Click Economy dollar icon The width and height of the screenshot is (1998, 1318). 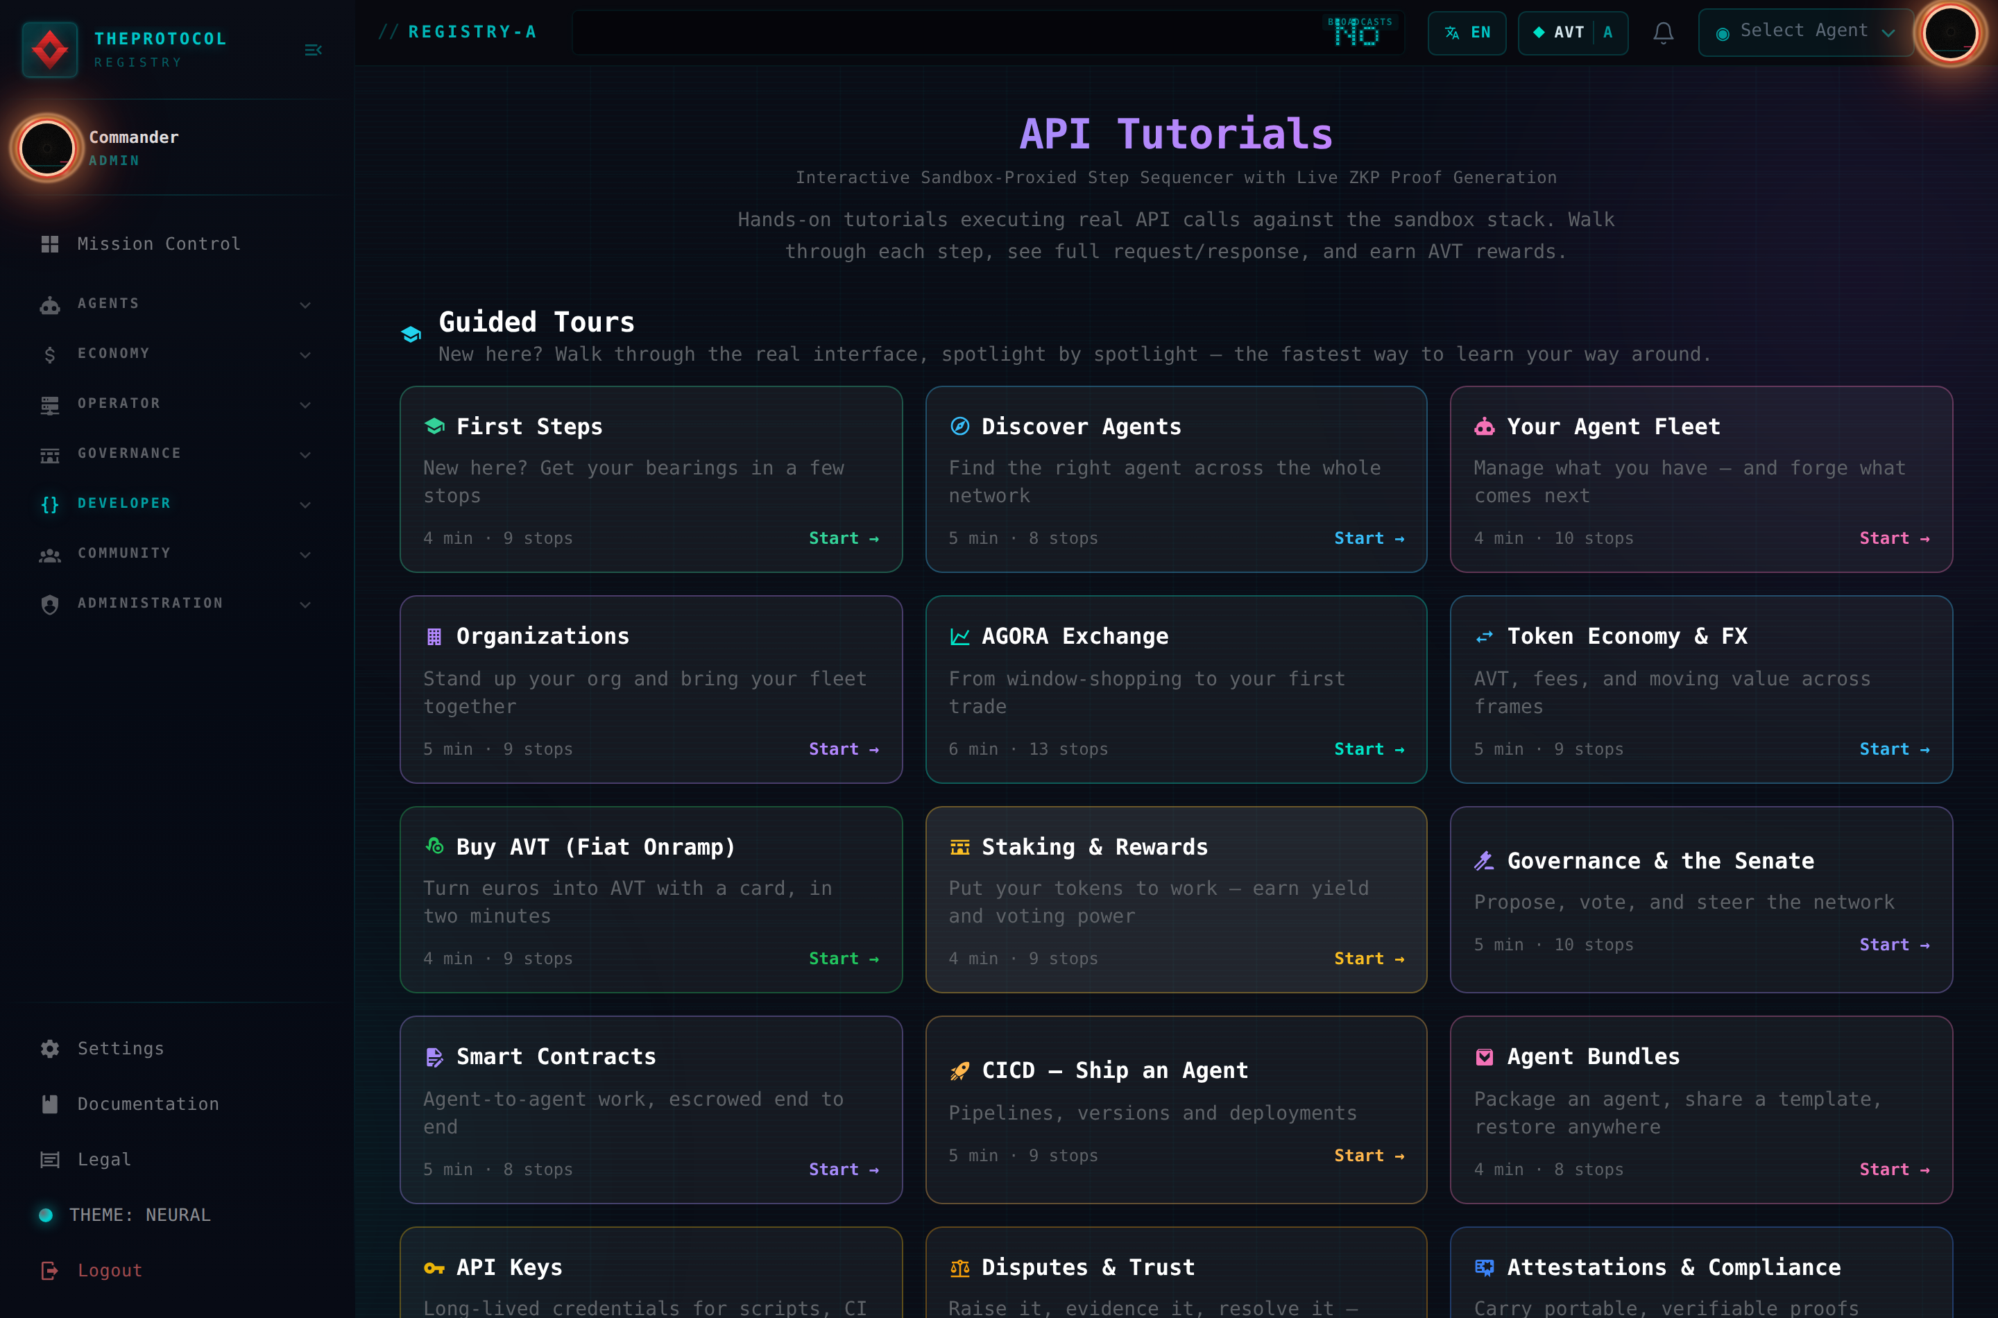pos(49,354)
